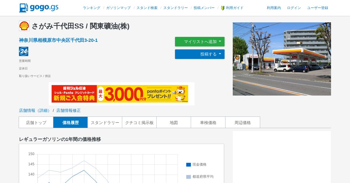Screen dimensions: 350x183
Task: Click the station title さがみ千代田SS / 関東礦油(株)
Action: tap(80, 26)
